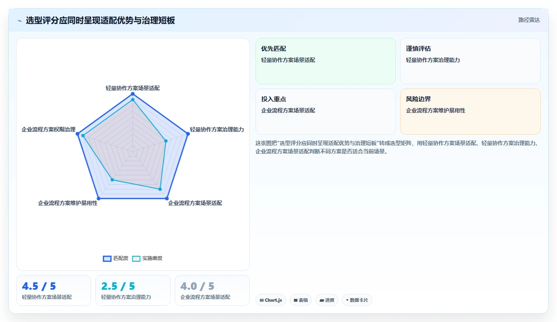Image resolution: width=557 pixels, height=322 pixels.
Task: Click the radar axis label 轻量协作方案治理能力
Action: point(217,129)
